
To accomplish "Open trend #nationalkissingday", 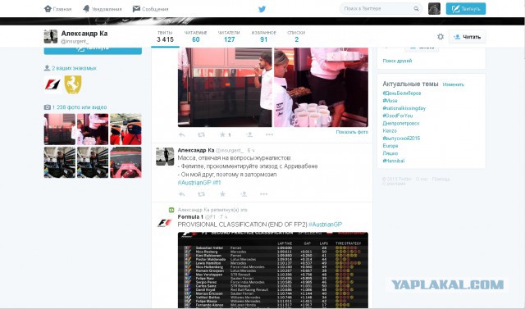I will [x=404, y=108].
